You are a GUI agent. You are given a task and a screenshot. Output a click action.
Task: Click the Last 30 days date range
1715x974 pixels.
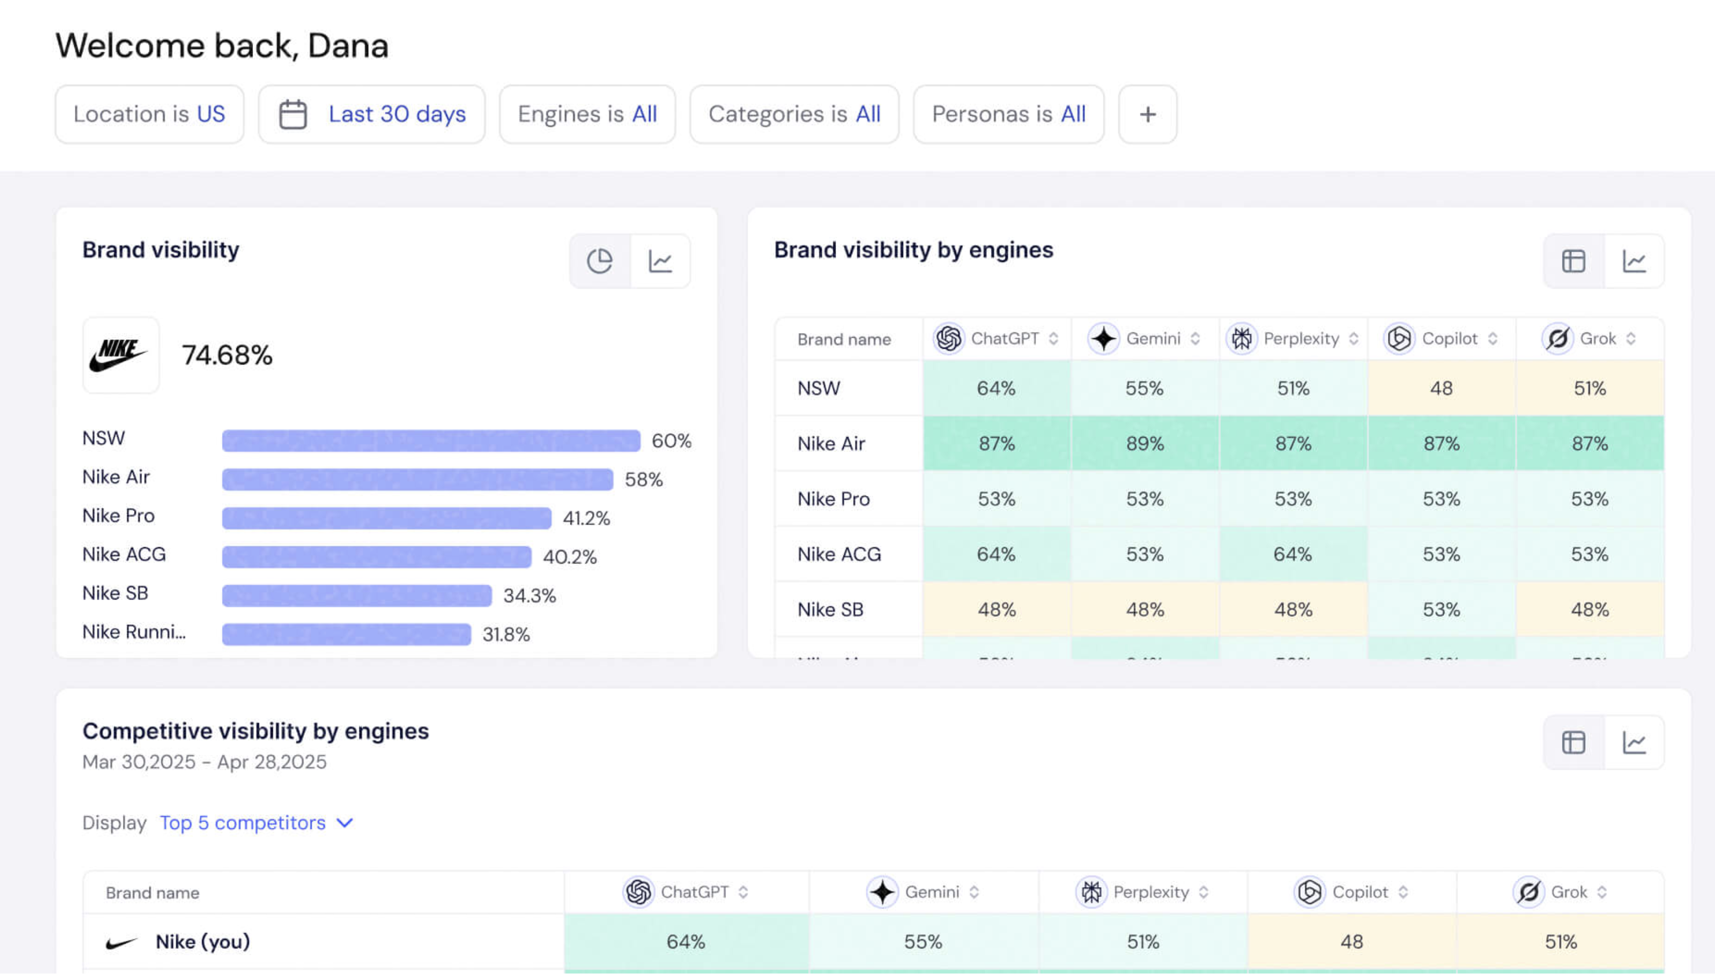pyautogui.click(x=397, y=114)
